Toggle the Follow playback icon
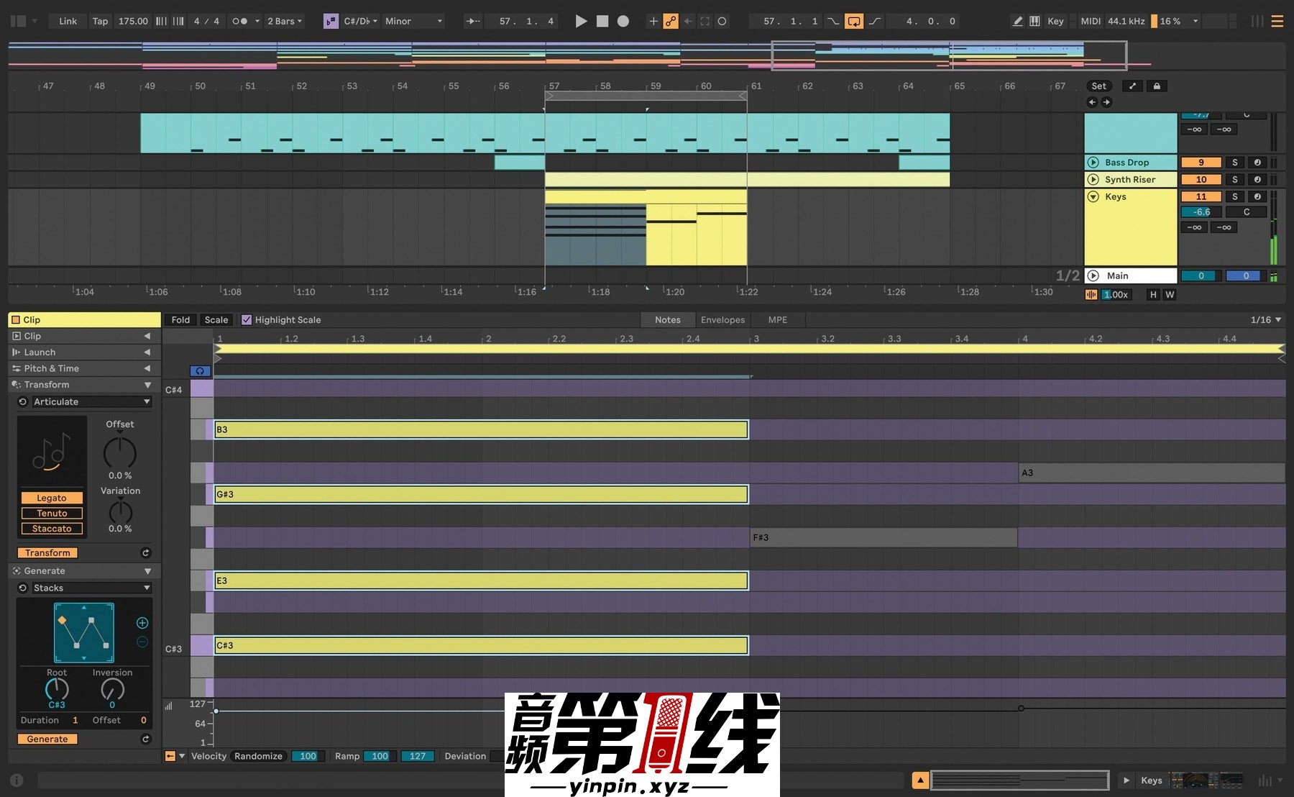The image size is (1294, 797). coord(473,21)
